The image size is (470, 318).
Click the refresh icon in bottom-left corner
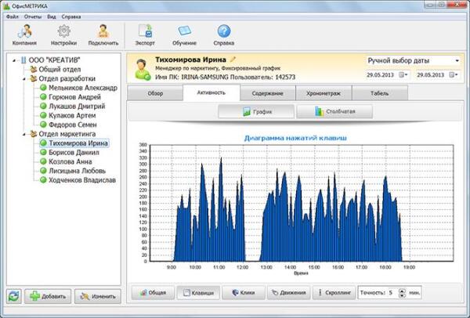13,296
